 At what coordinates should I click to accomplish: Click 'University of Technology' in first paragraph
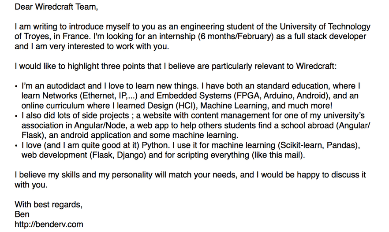coord(325,26)
